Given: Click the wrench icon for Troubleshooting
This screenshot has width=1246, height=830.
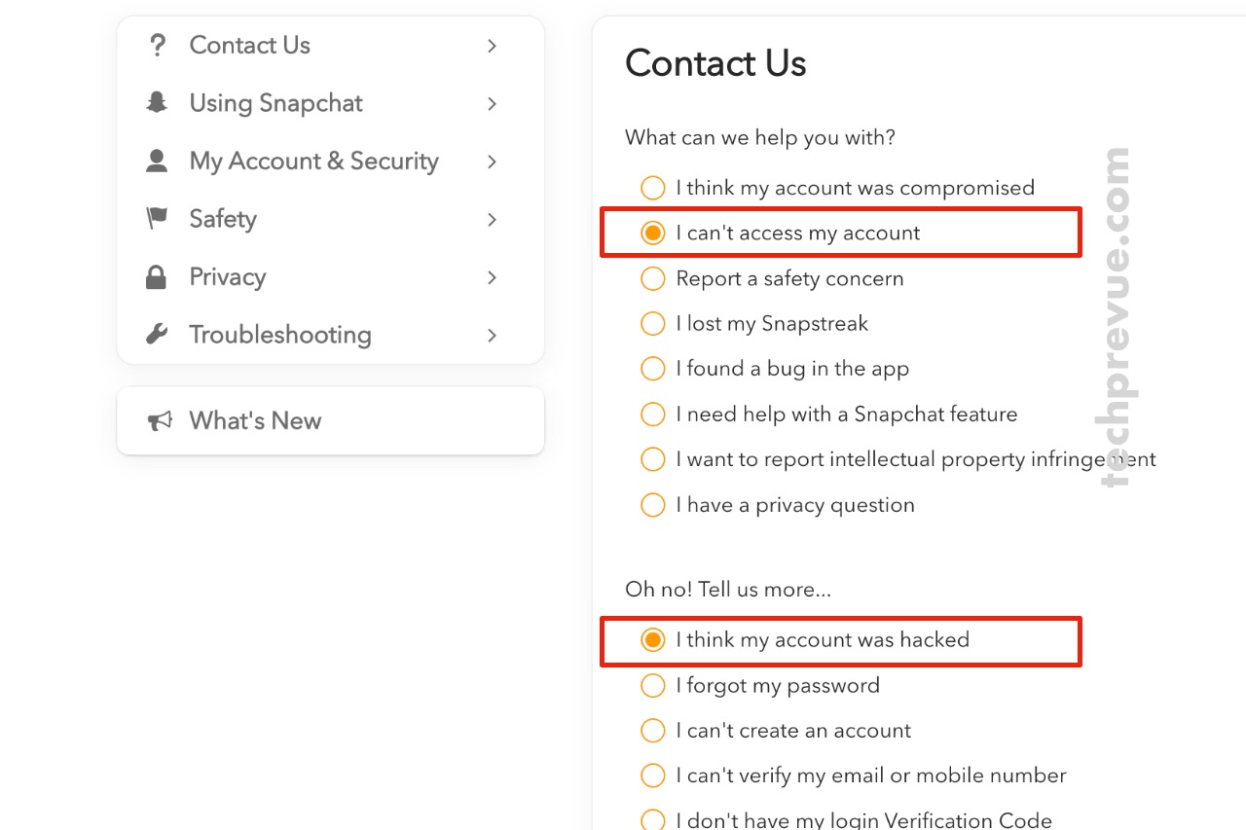Looking at the screenshot, I should click(157, 335).
